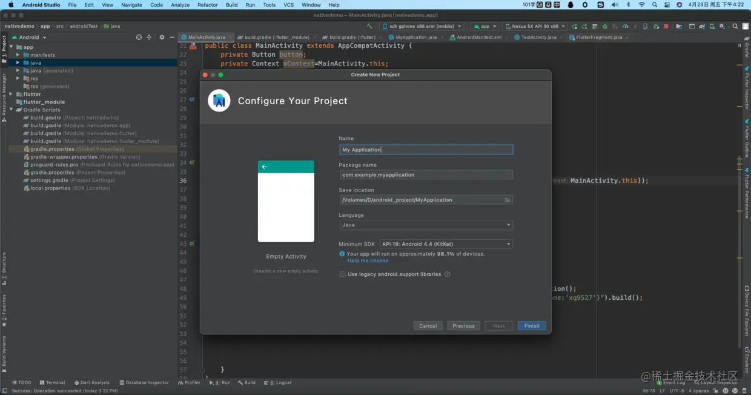Open the Layout Inspector tool window

point(716,383)
